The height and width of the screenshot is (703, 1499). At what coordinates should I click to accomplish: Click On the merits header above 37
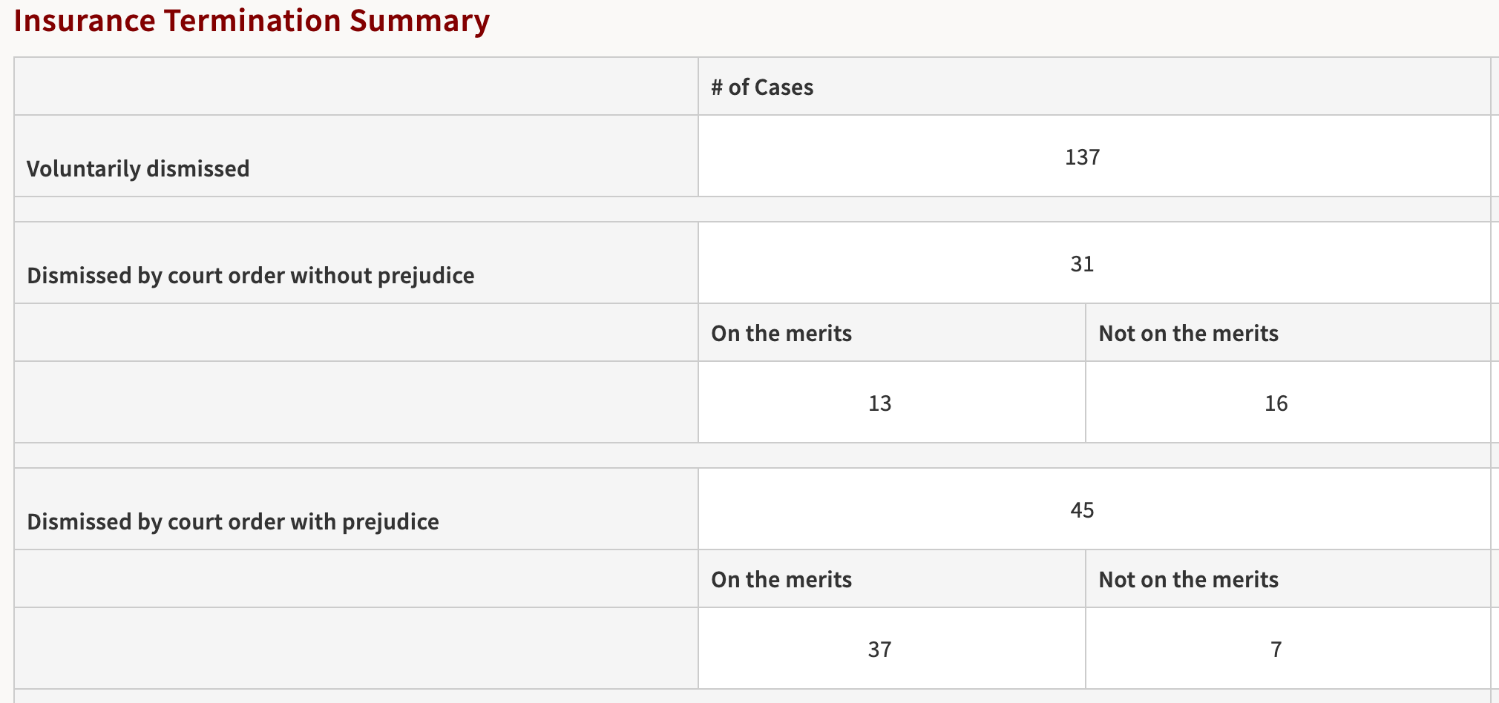coord(781,580)
